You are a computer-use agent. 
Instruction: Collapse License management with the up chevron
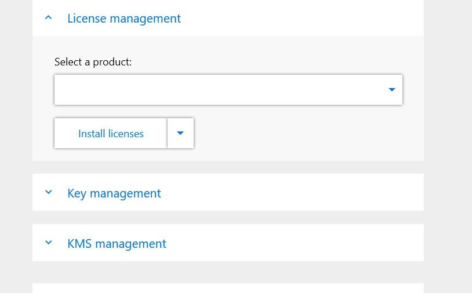48,18
